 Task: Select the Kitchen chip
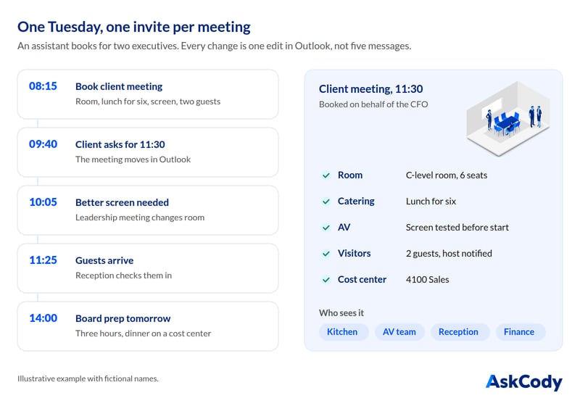point(342,331)
